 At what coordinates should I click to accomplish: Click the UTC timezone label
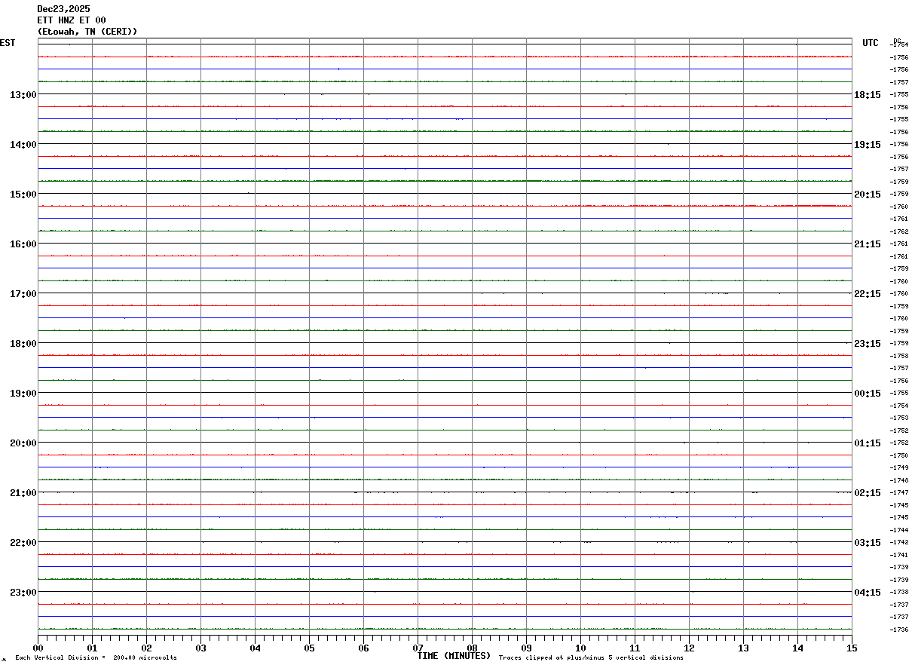click(871, 43)
